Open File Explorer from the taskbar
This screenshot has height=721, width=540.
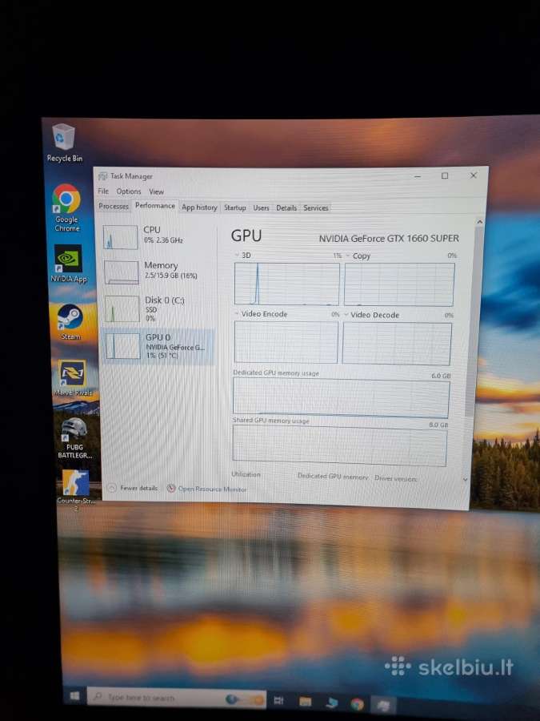[x=305, y=701]
